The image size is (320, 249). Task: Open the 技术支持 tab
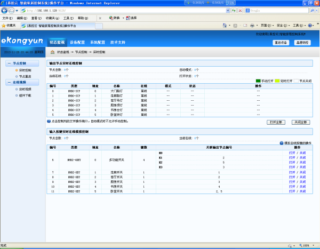tap(118, 42)
